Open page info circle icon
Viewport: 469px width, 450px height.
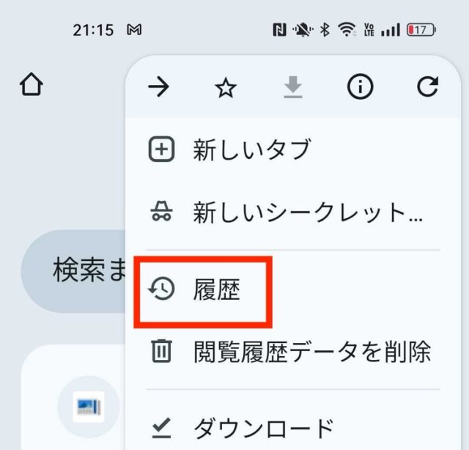tap(360, 86)
